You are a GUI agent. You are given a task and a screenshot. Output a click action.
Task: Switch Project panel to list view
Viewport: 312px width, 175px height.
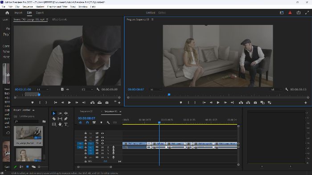coord(21,167)
